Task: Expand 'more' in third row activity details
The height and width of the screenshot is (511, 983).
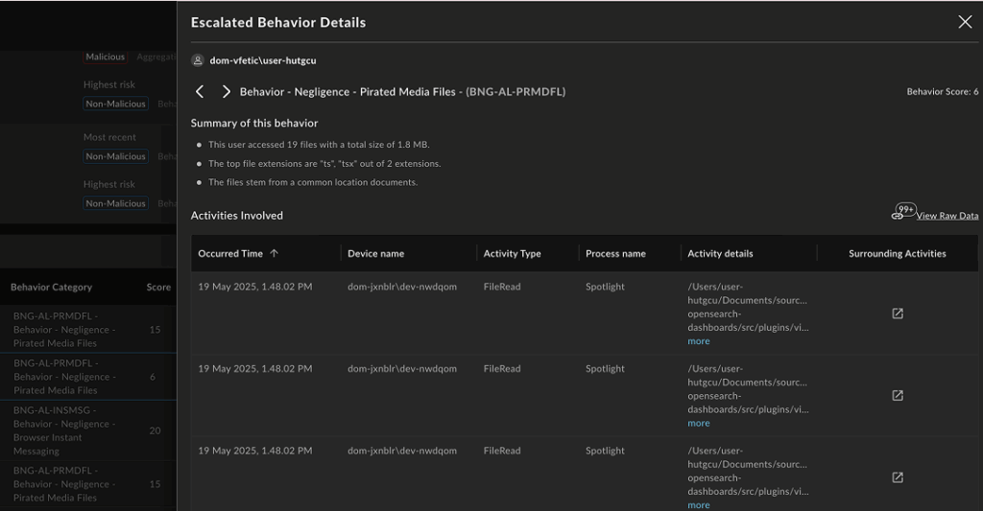Action: (699, 504)
